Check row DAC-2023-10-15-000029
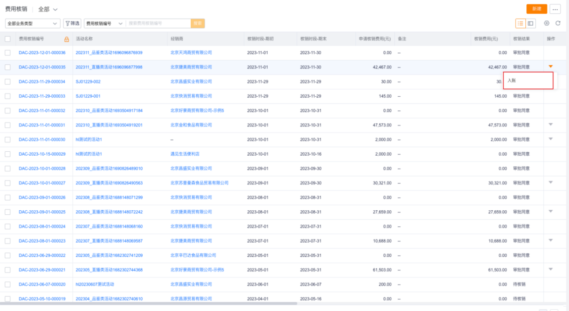 coord(8,154)
